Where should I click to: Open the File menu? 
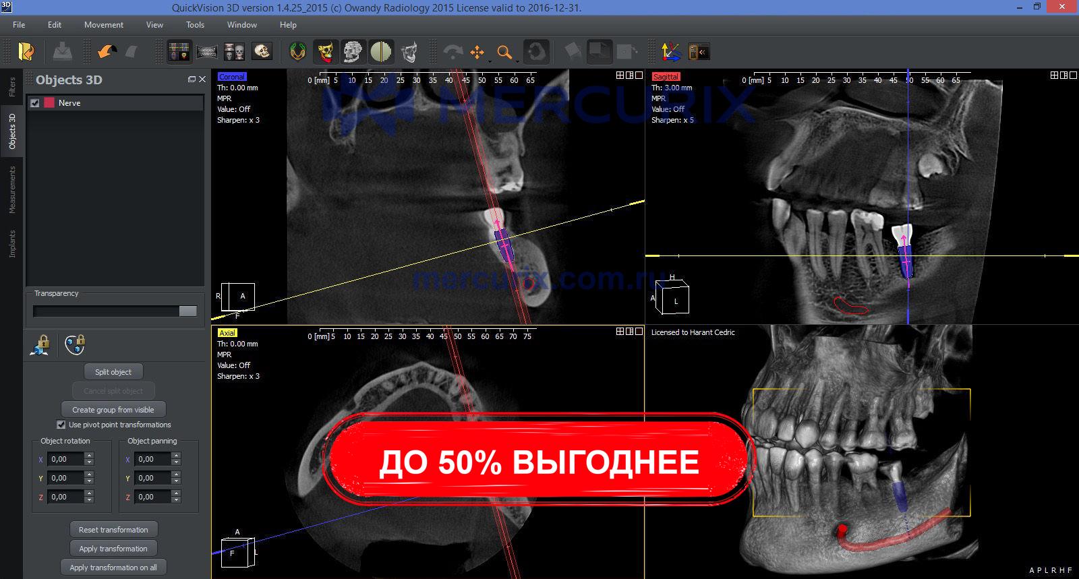[19, 25]
